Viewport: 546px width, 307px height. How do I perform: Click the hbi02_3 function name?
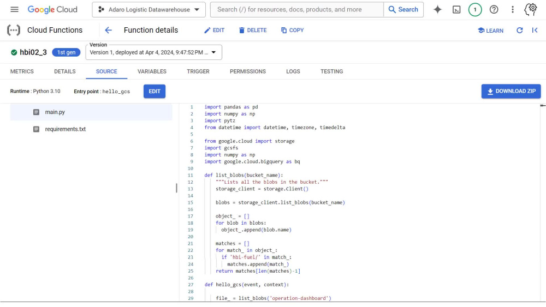click(33, 52)
